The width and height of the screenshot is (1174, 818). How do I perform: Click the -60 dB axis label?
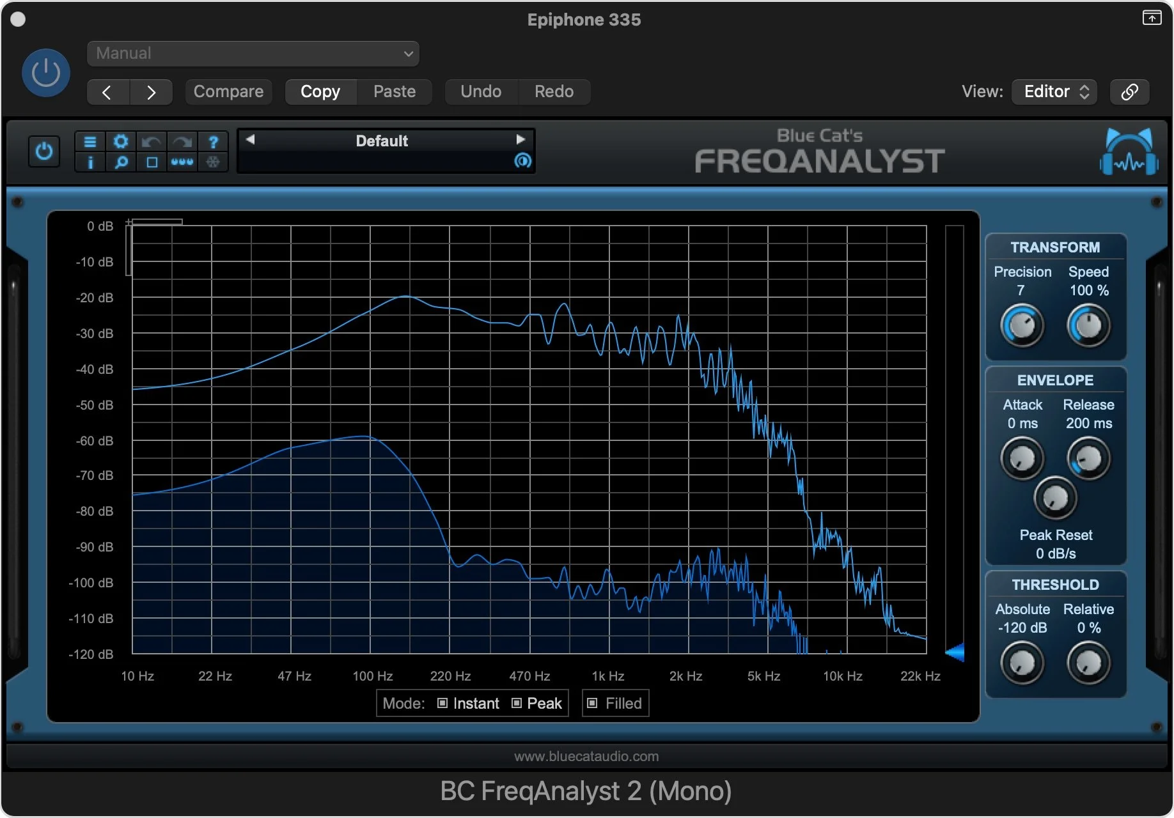(95, 441)
